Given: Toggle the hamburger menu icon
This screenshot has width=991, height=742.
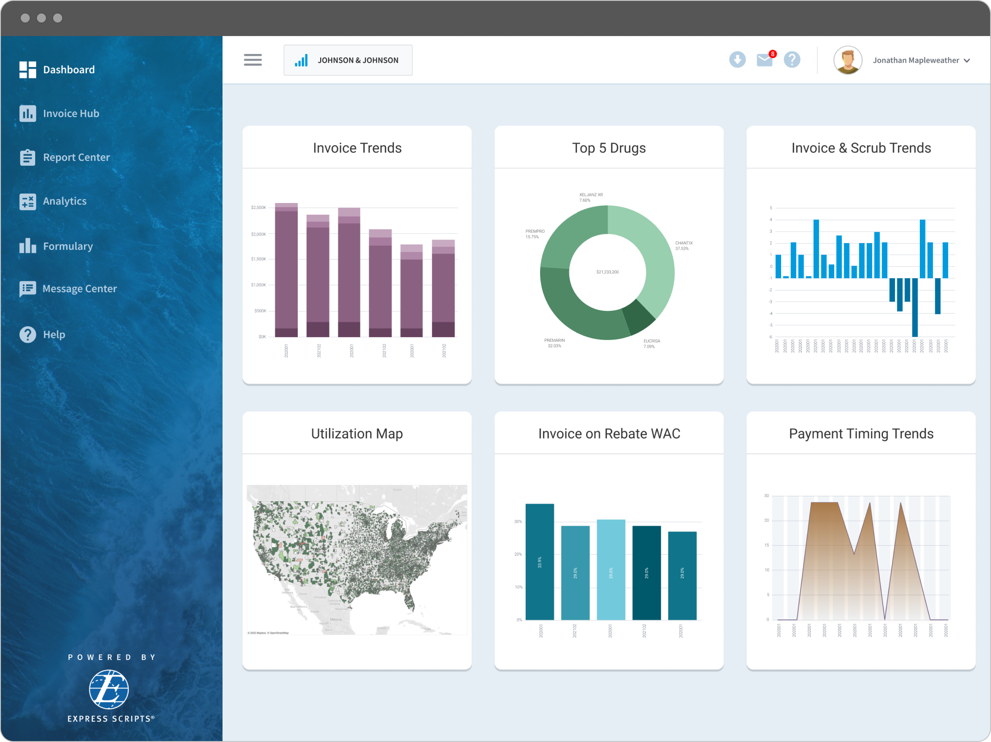Looking at the screenshot, I should 253,60.
